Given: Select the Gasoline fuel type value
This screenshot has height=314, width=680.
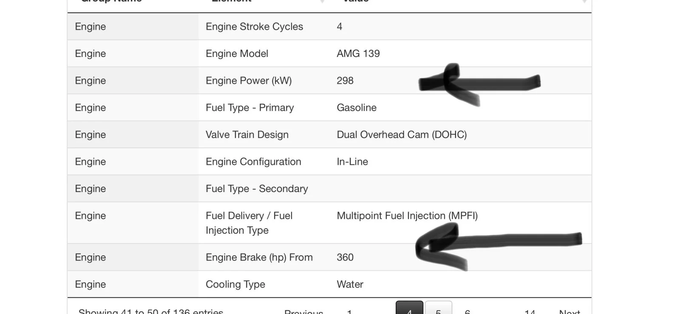Looking at the screenshot, I should 356,108.
